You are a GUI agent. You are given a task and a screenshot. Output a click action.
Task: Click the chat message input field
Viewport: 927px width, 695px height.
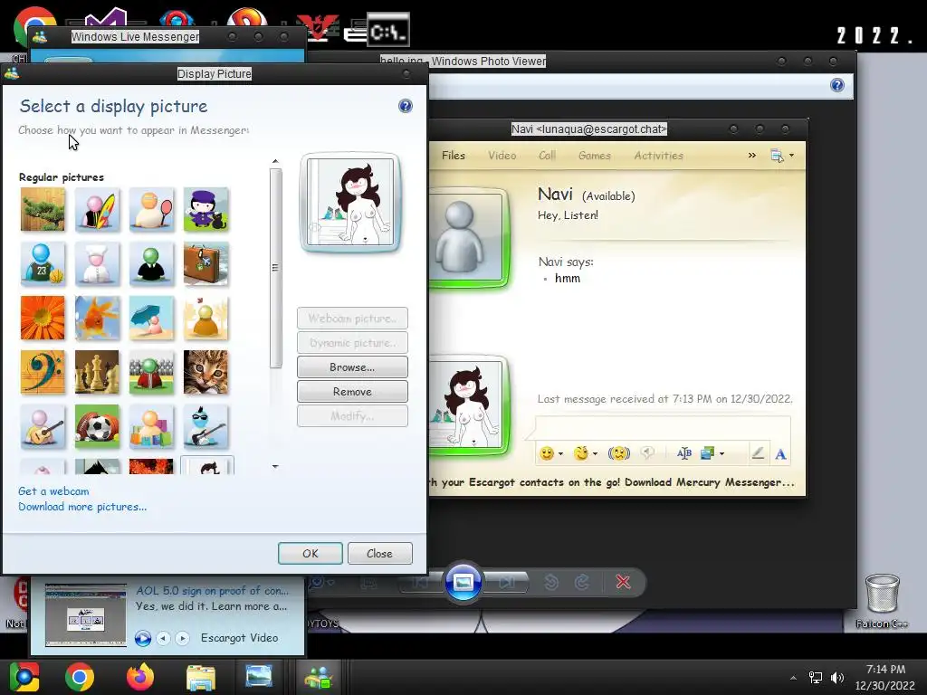pos(663,428)
